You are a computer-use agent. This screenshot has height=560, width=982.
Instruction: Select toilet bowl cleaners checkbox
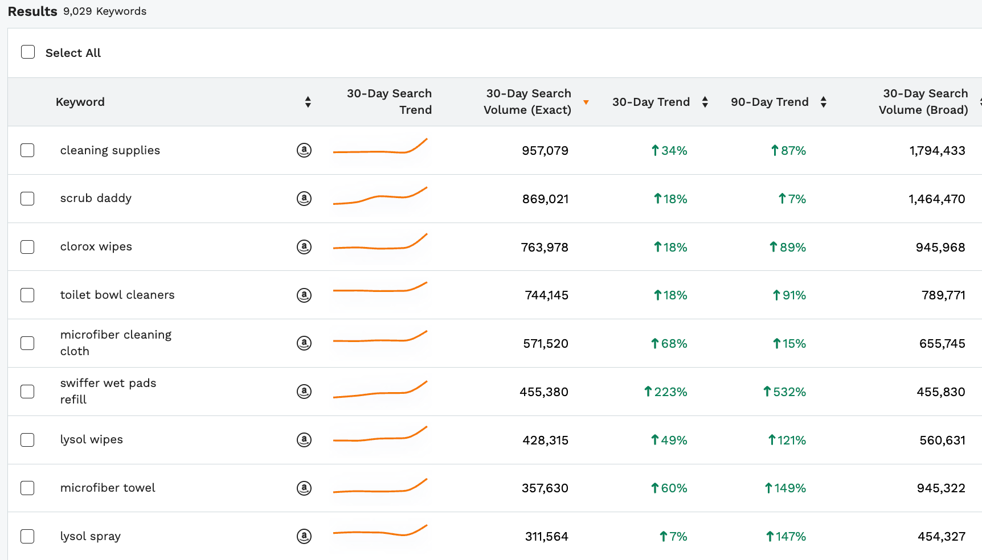(x=27, y=295)
